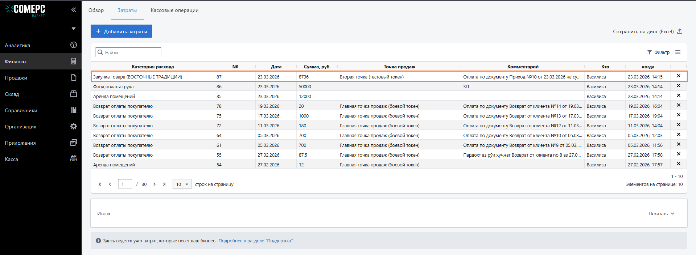Switch to Кассовые операции tab
Viewport: 696px width, 255px height.
coord(174,10)
